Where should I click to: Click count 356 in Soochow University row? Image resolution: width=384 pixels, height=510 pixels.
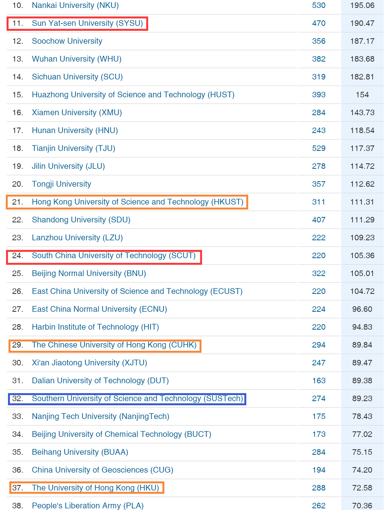pos(319,41)
